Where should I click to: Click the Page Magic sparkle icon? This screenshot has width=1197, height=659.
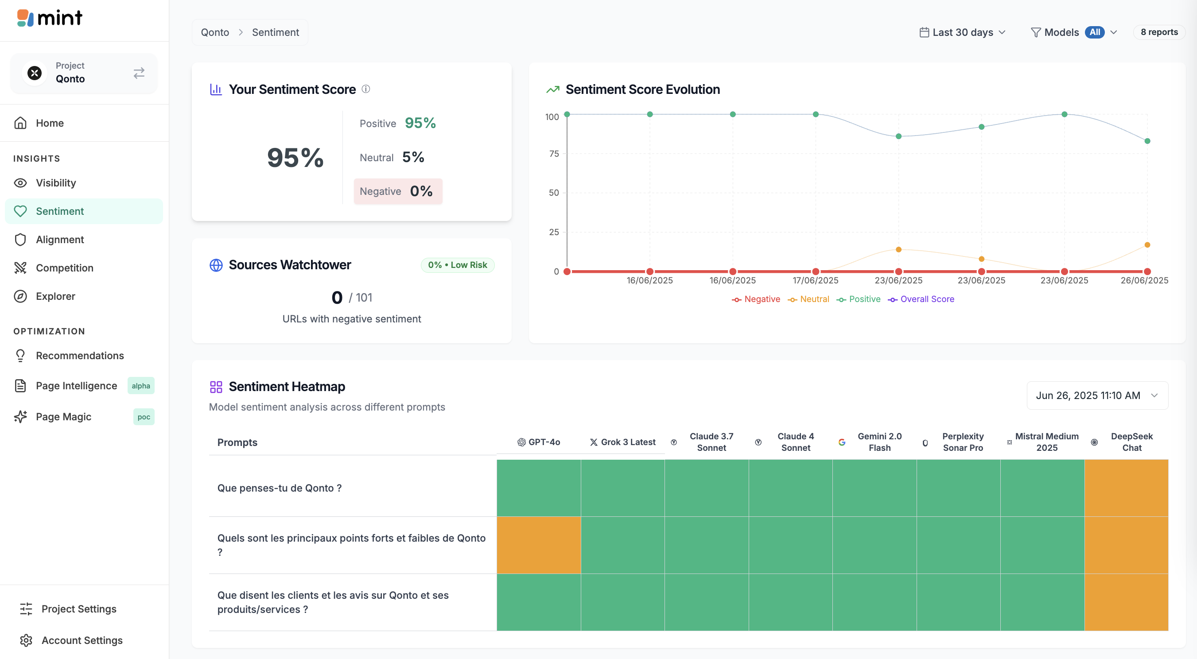click(x=20, y=417)
